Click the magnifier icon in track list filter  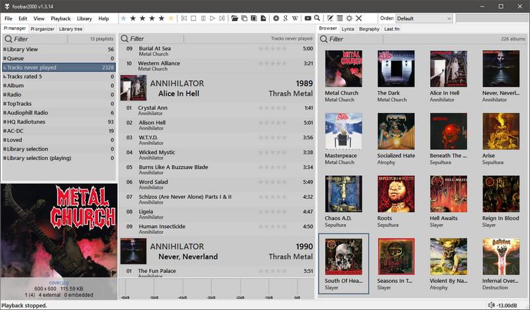[125, 39]
